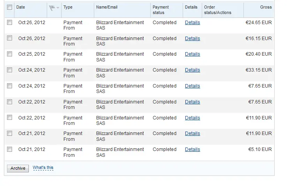Click the Name/Email column header
289x186 pixels.
point(107,7)
